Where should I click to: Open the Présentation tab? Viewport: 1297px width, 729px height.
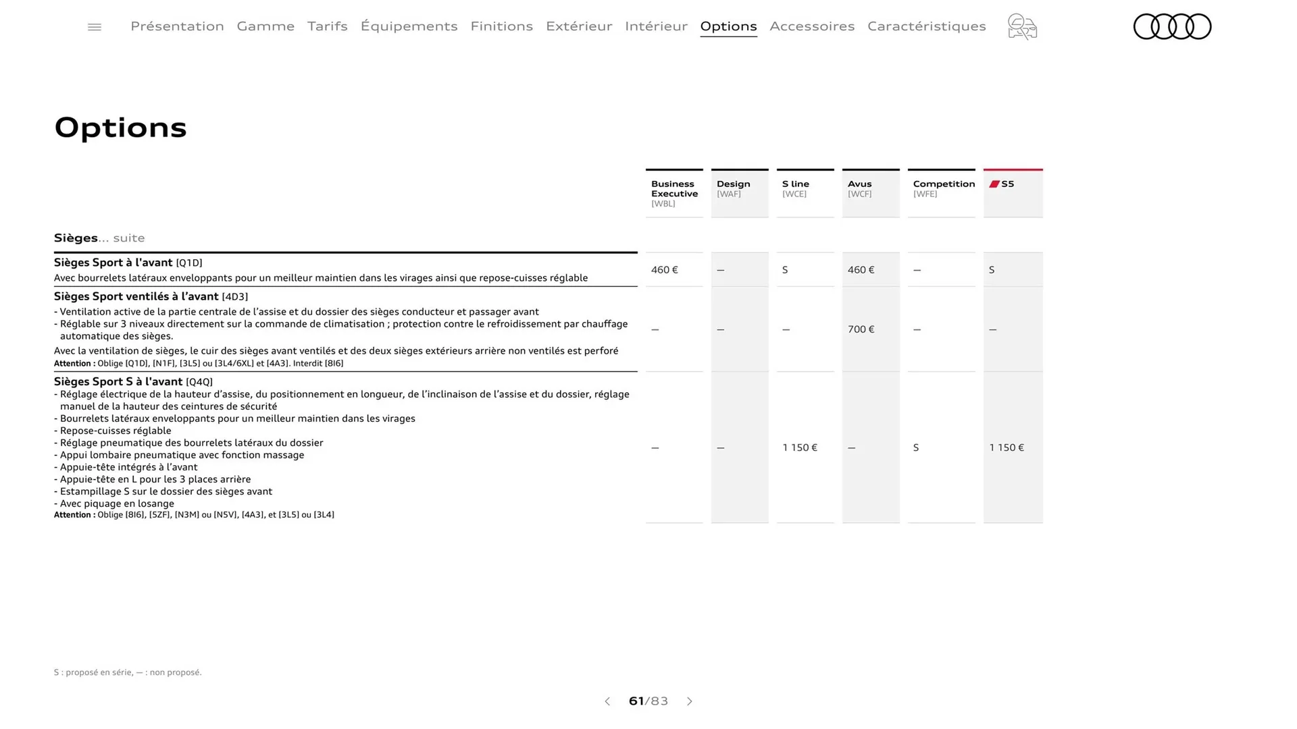click(177, 26)
